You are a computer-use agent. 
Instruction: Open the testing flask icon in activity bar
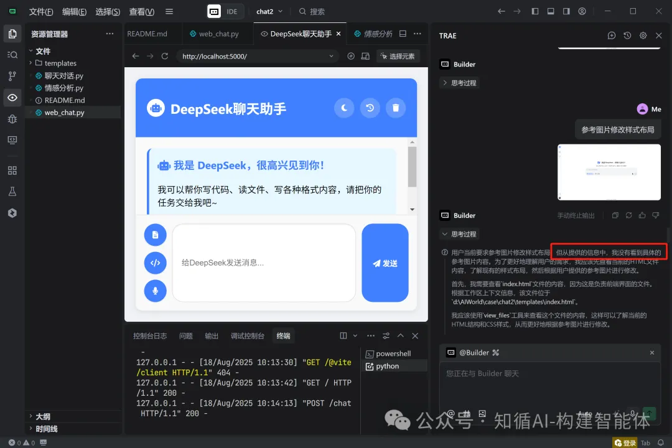[x=12, y=192]
